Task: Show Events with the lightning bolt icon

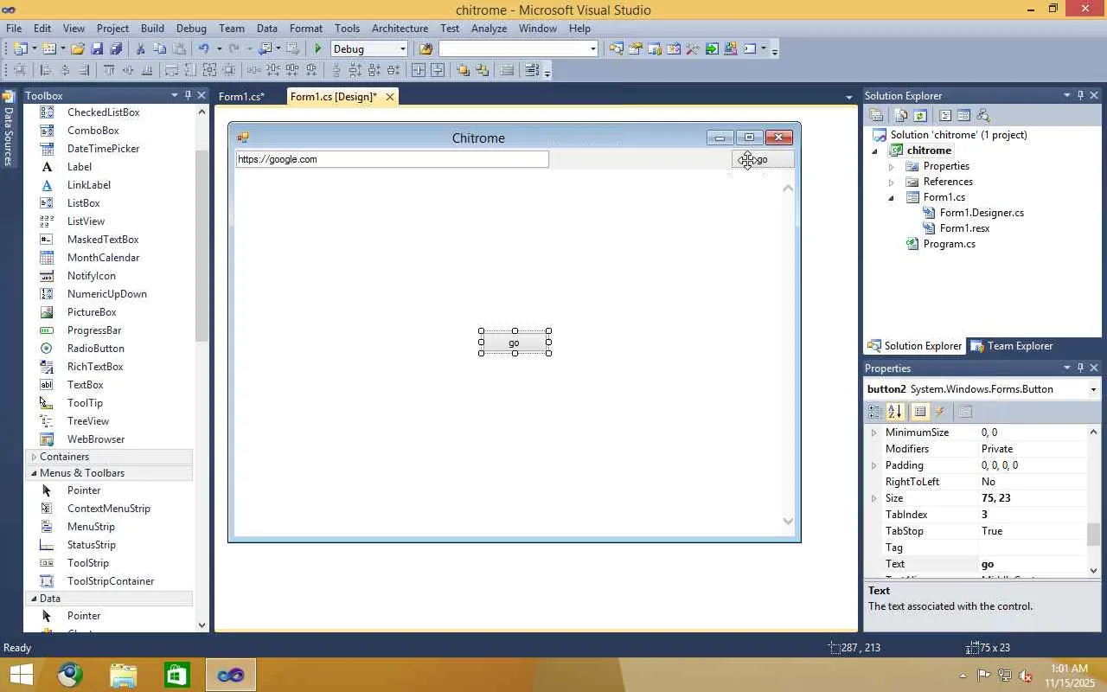Action: coord(940,412)
